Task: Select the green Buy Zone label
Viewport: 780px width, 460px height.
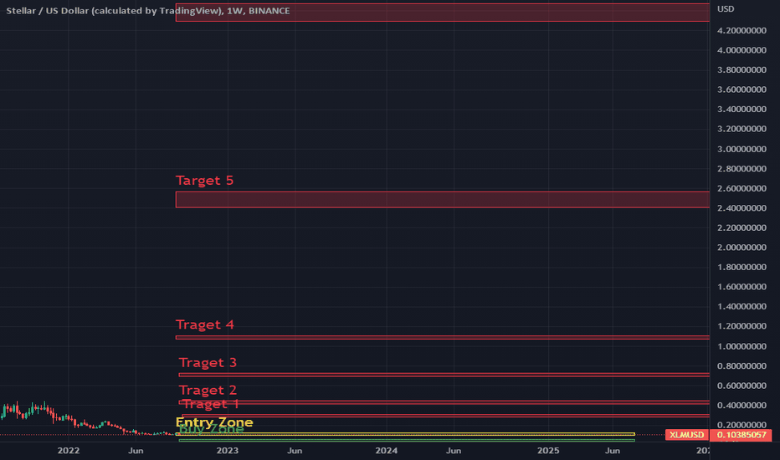Action: pyautogui.click(x=212, y=429)
